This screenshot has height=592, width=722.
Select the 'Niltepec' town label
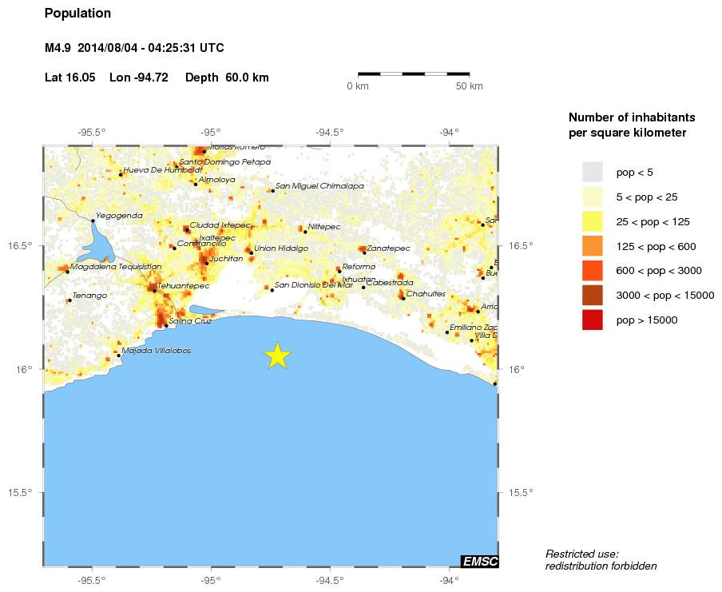[x=324, y=227]
